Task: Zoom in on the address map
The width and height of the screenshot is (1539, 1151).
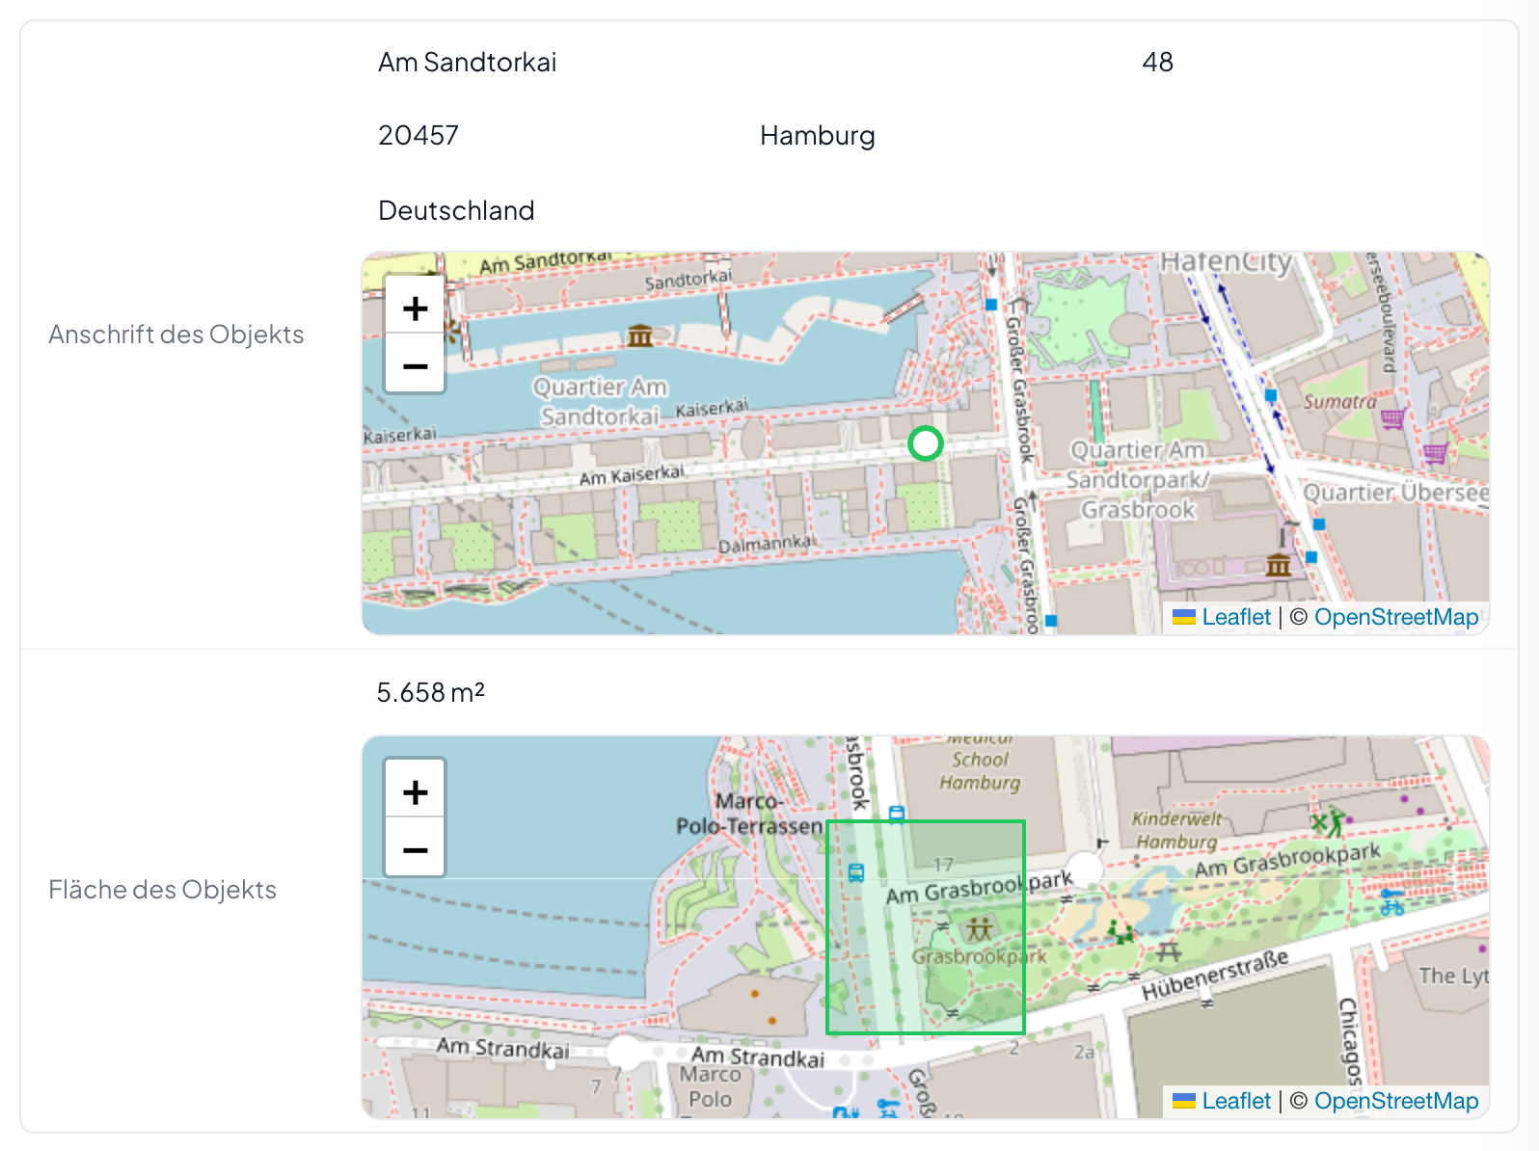Action: click(415, 308)
